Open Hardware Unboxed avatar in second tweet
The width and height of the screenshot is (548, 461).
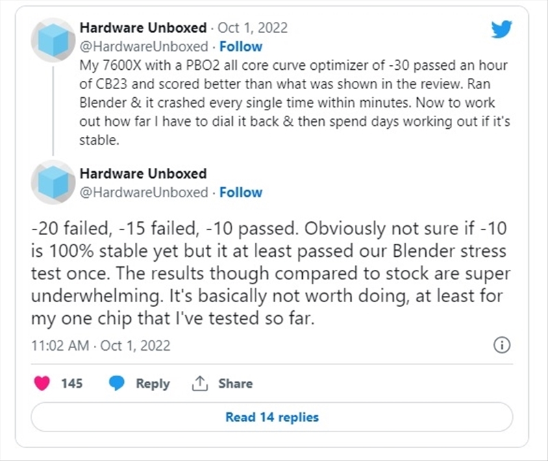53,182
